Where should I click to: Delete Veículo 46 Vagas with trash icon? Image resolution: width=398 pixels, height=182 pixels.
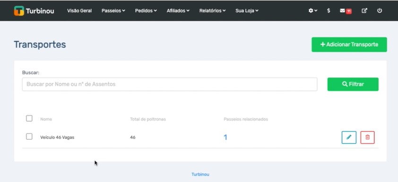367,138
